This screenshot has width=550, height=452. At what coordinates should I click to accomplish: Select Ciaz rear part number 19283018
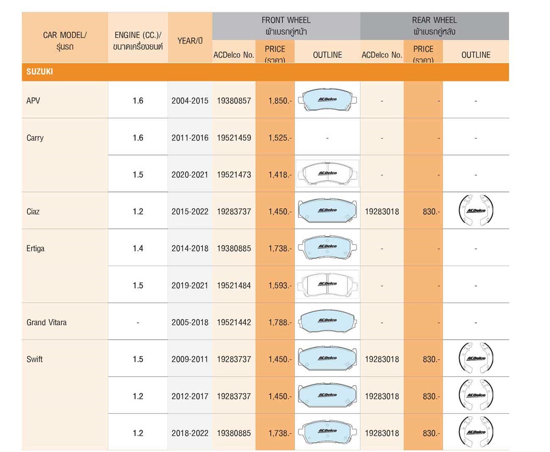(382, 211)
